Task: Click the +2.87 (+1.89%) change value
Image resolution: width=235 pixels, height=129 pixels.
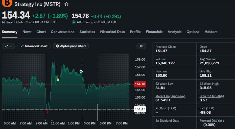Action: (50, 16)
